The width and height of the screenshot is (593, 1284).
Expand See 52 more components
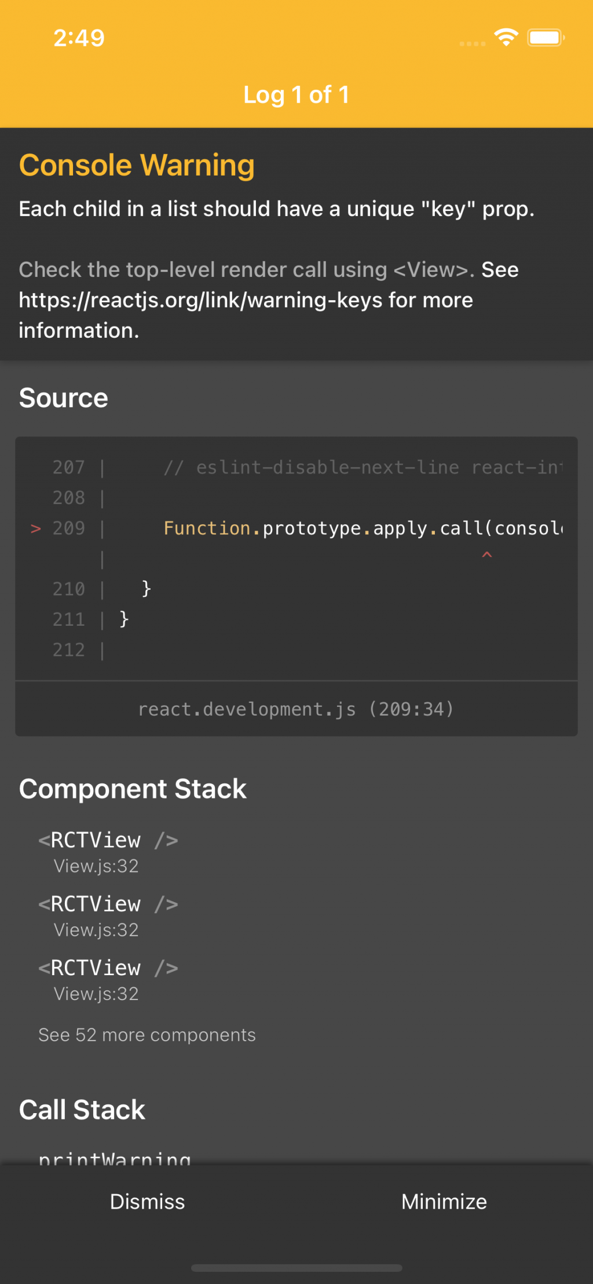pos(147,1035)
